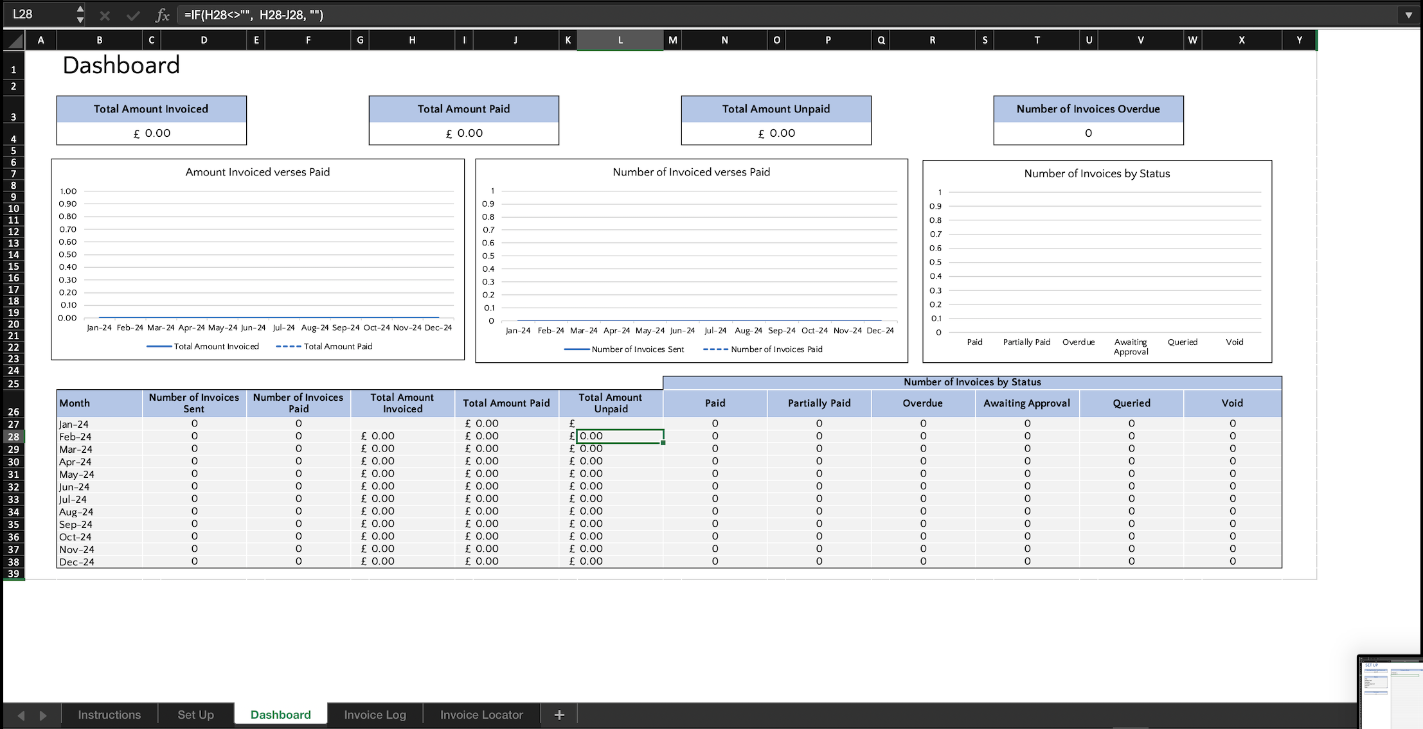Viewport: 1423px width, 729px height.
Task: Click the Void table header
Action: click(x=1232, y=403)
